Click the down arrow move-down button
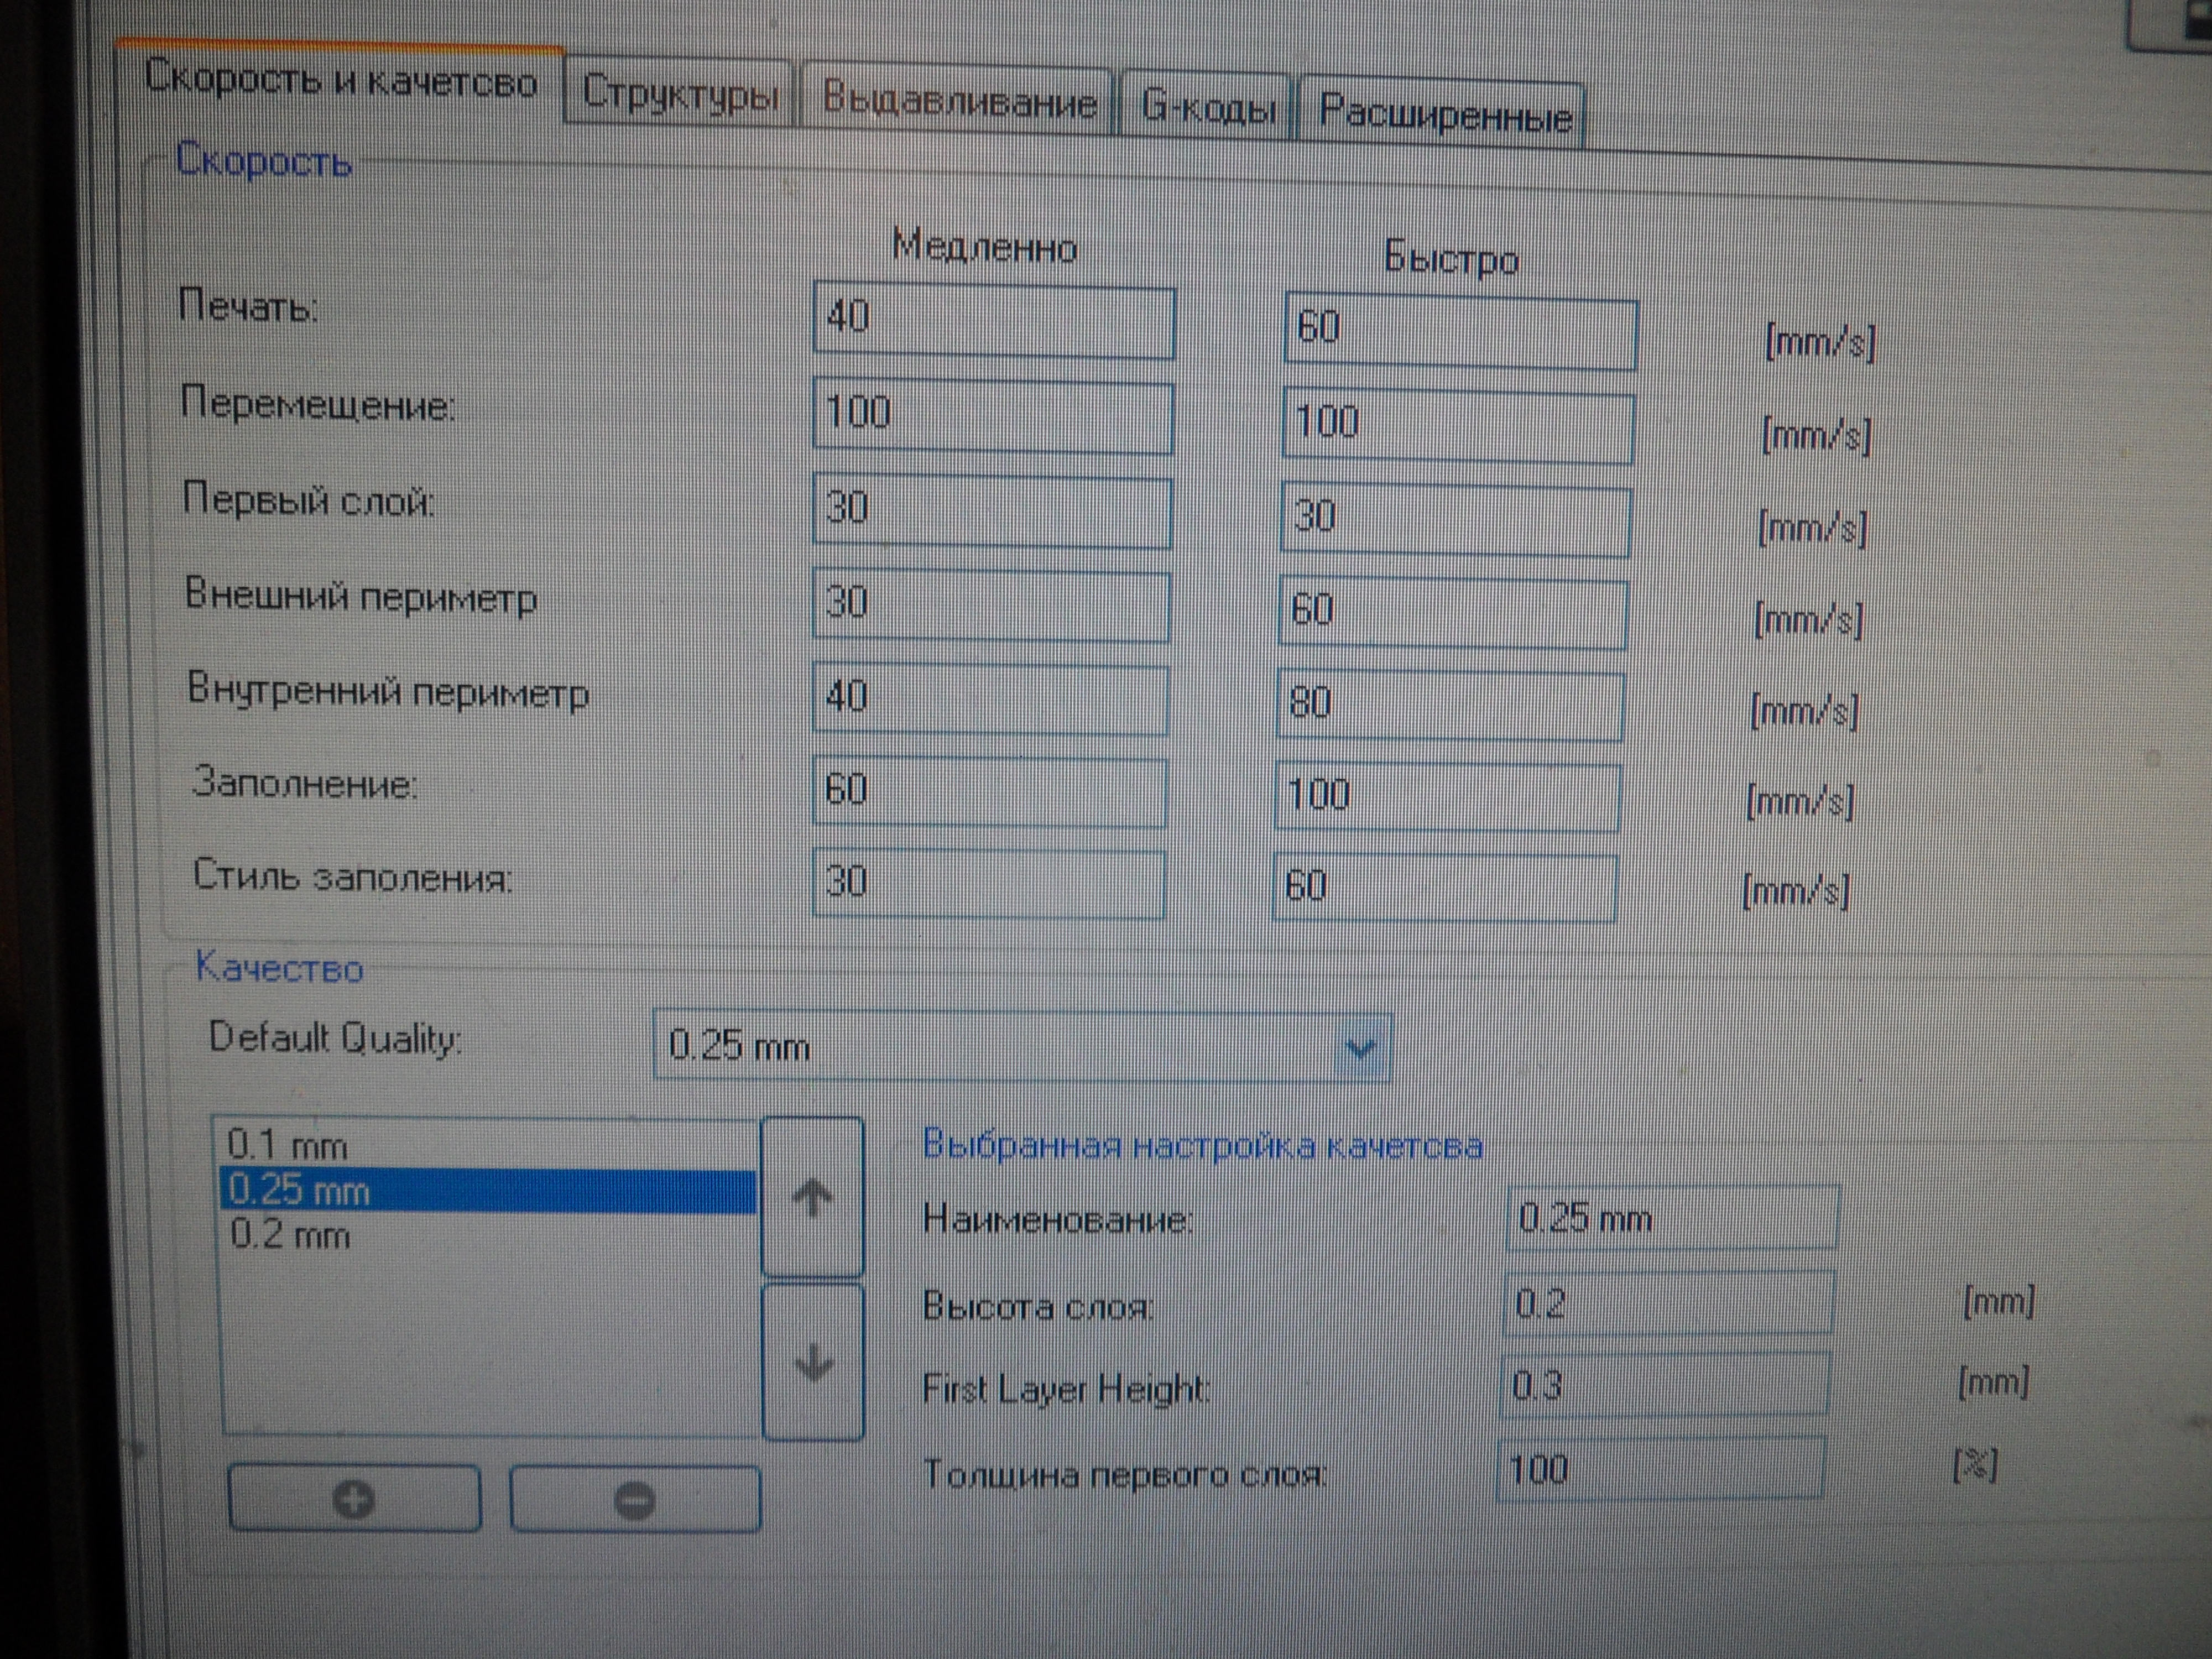The image size is (2212, 1659). coord(812,1362)
